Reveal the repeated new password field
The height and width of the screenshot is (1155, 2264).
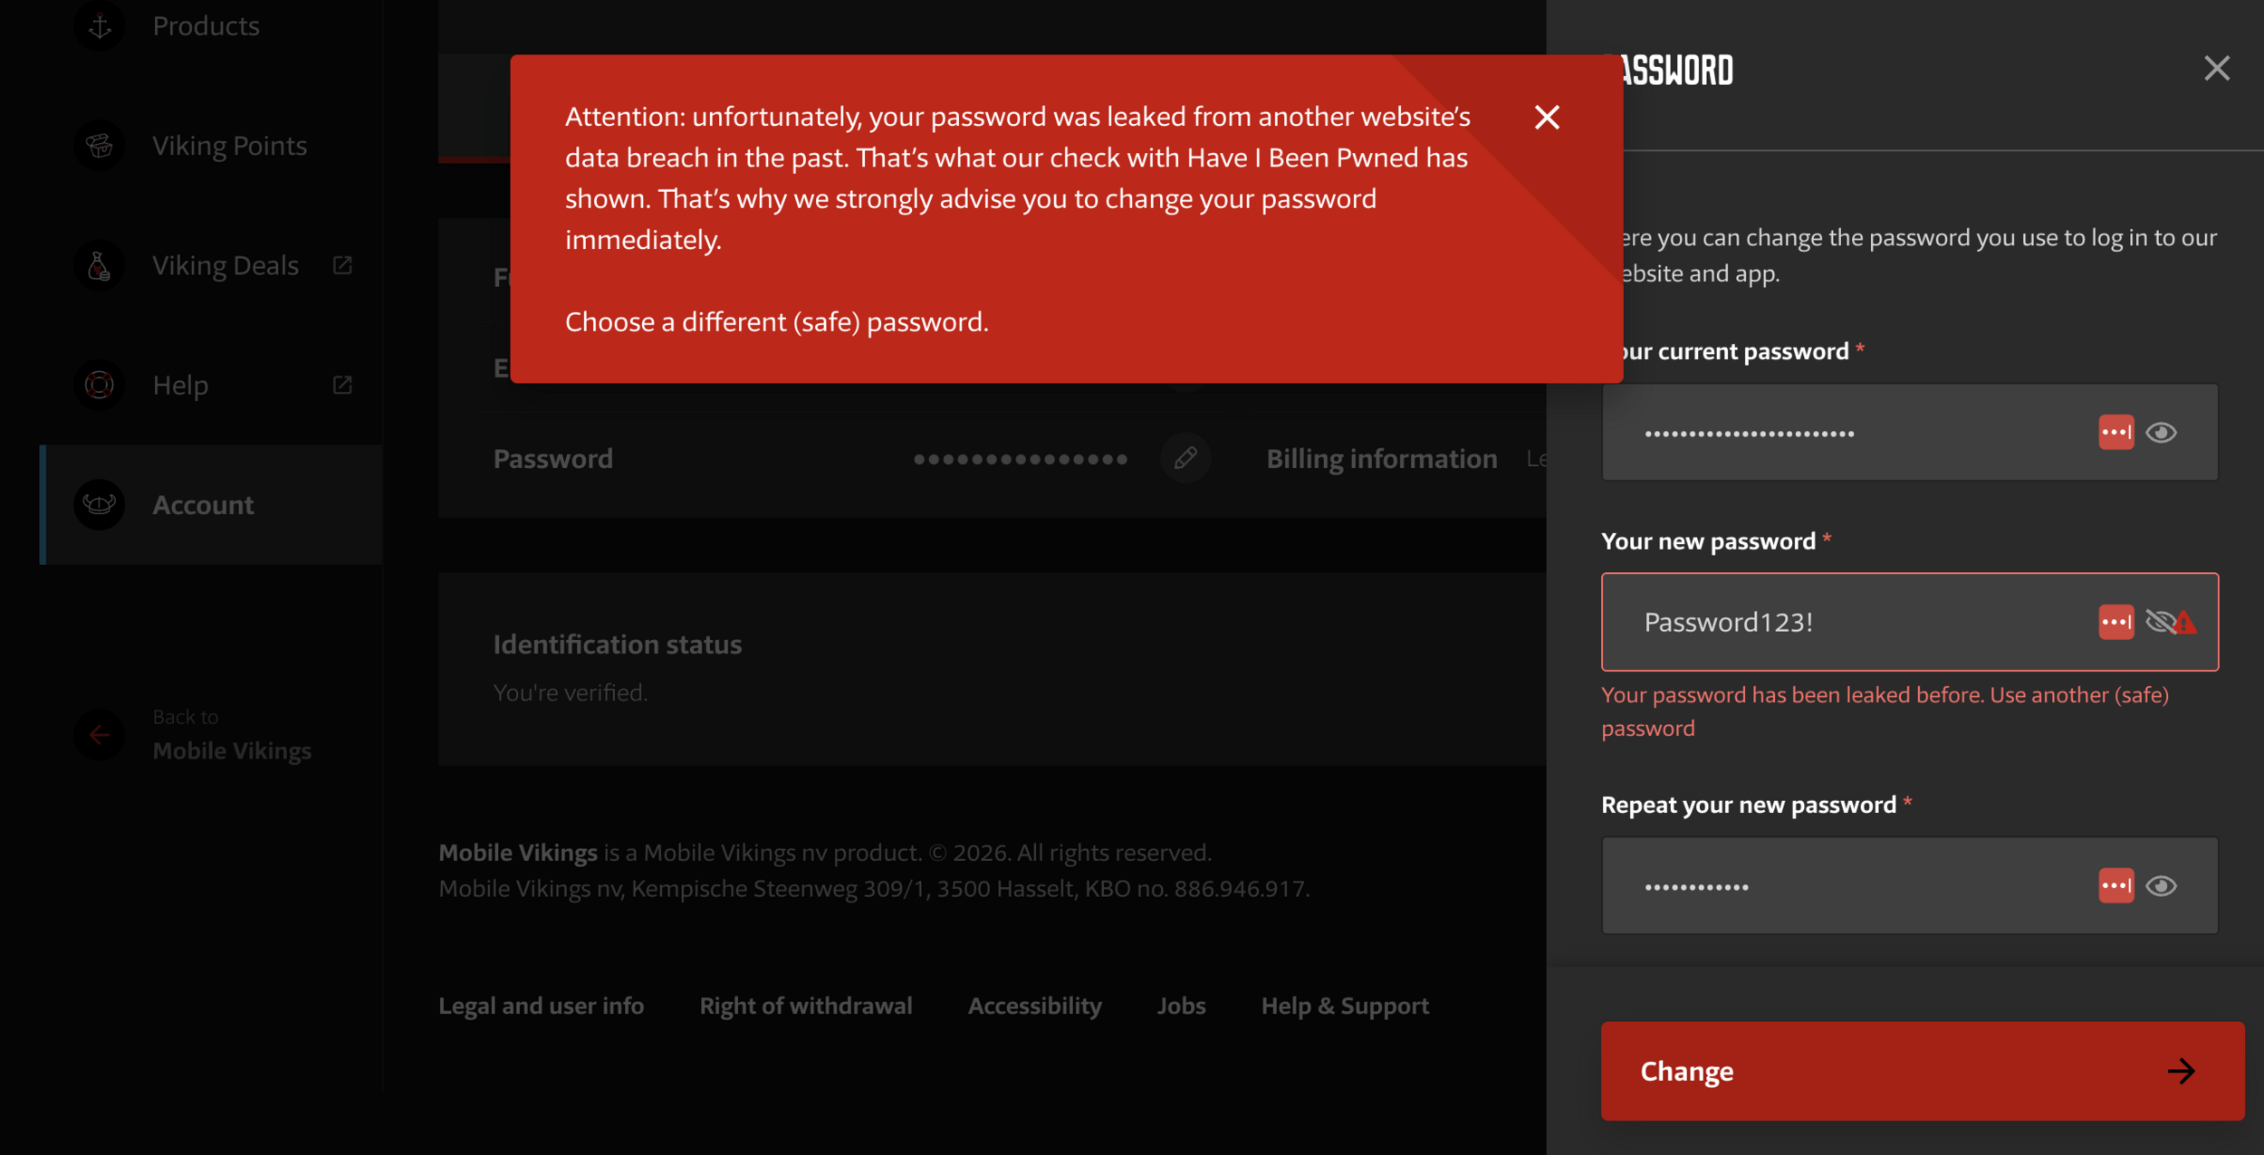tap(2162, 886)
